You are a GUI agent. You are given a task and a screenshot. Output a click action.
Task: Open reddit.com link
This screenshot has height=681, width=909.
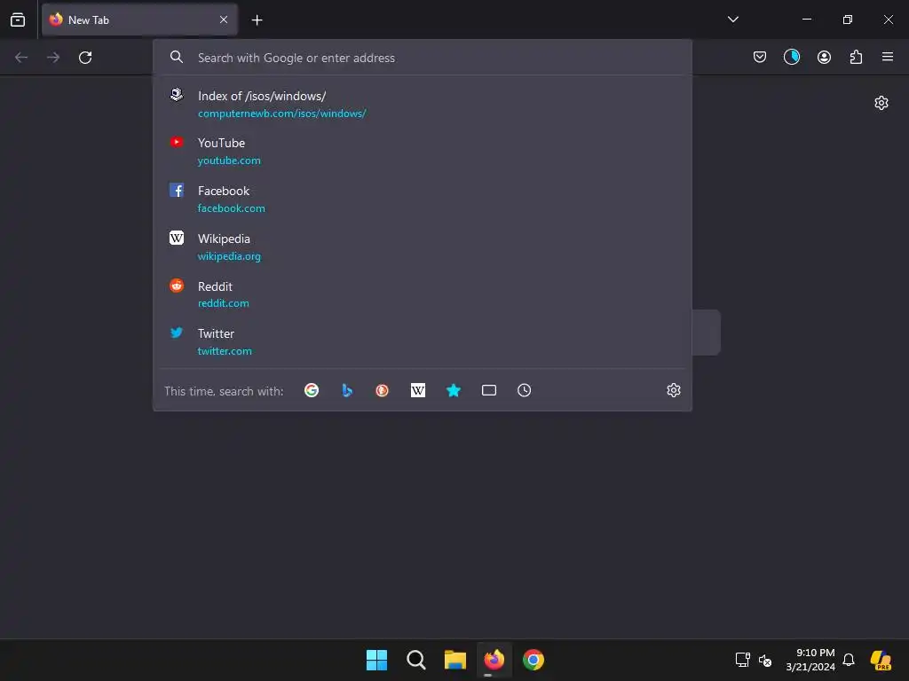223,303
